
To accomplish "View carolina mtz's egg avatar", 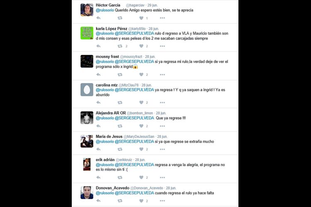I will (x=87, y=90).
